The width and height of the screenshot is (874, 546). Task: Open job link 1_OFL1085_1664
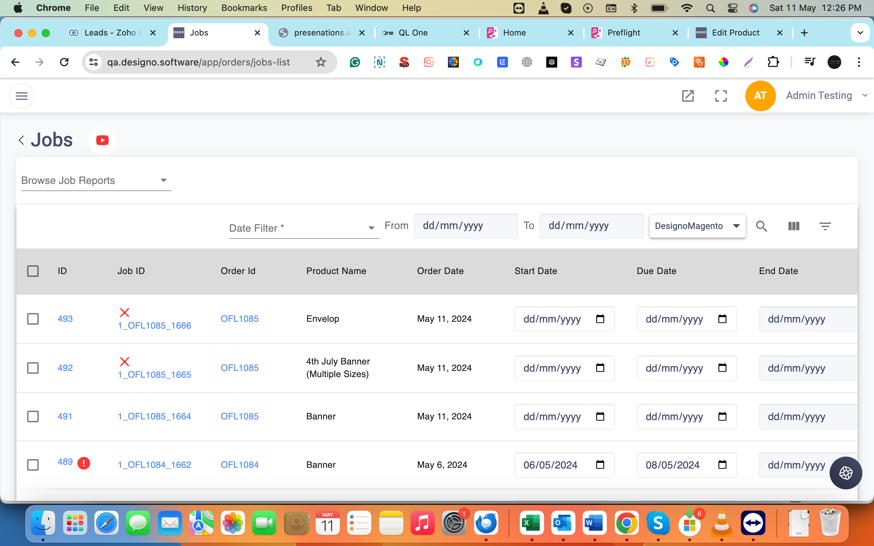[x=154, y=416]
